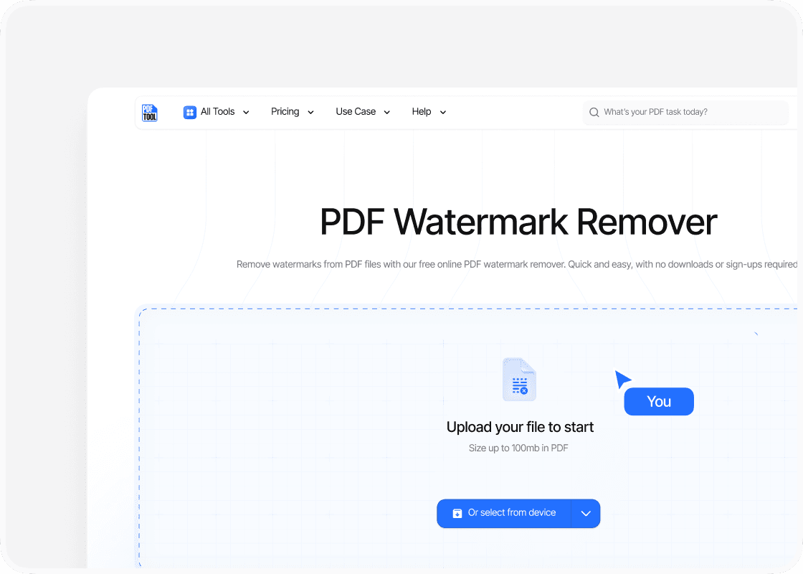Image resolution: width=803 pixels, height=574 pixels.
Task: Click the "Upload your file to start" text
Action: pos(520,427)
